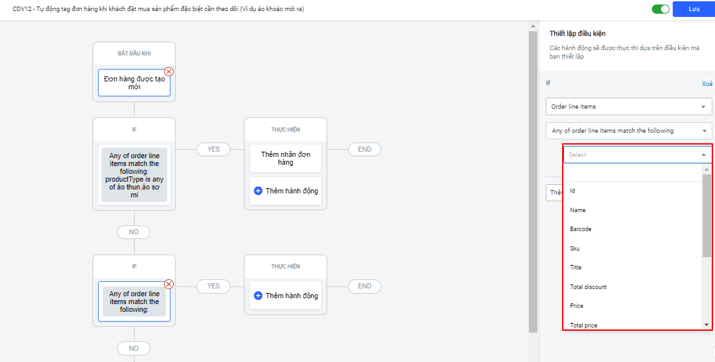
Task: Remove the 'Đơn hàng được tạo mới' trigger
Action: tap(169, 72)
